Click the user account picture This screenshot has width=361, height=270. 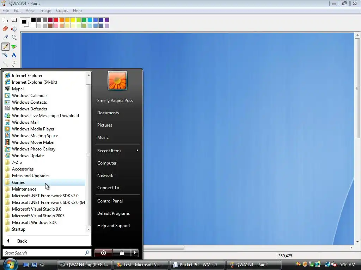point(117,81)
